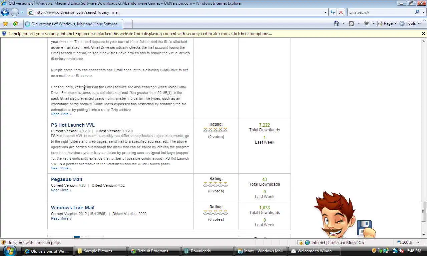Open the Page menu
Image resolution: width=427 pixels, height=256 pixels.
coord(387,23)
